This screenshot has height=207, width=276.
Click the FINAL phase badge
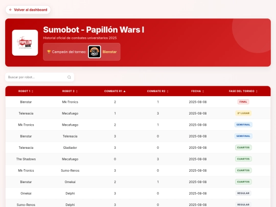pyautogui.click(x=243, y=102)
